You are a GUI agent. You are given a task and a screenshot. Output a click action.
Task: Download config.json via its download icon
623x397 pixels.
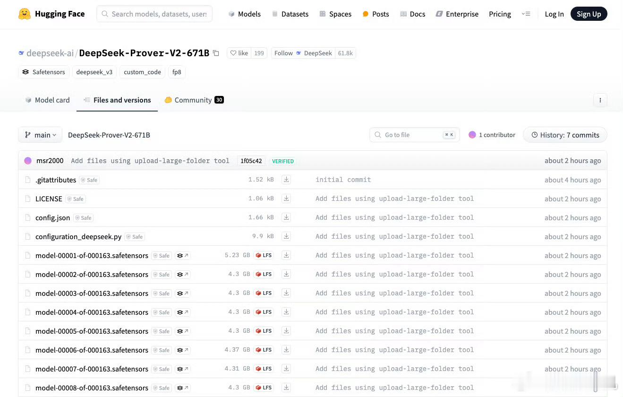[286, 217]
